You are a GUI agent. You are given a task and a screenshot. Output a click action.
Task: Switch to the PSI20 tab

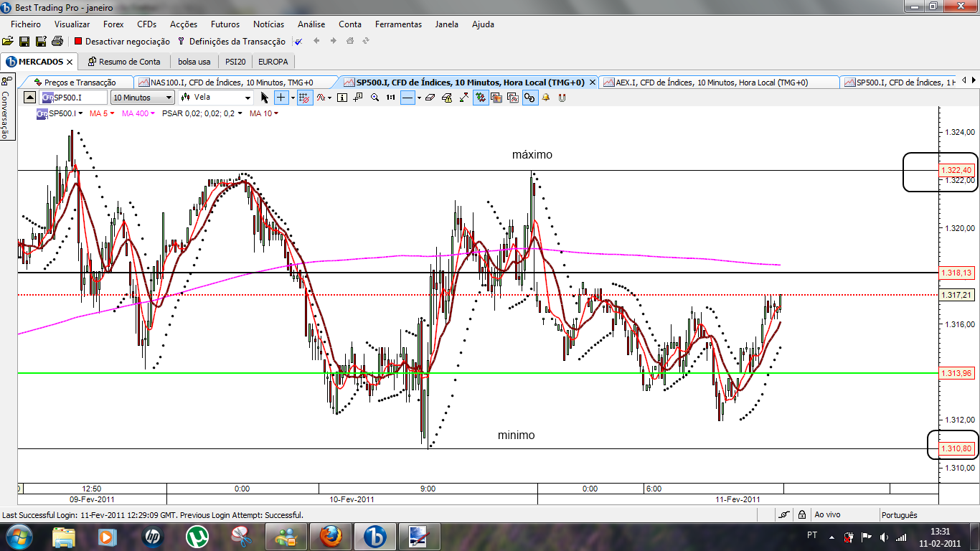pyautogui.click(x=235, y=62)
